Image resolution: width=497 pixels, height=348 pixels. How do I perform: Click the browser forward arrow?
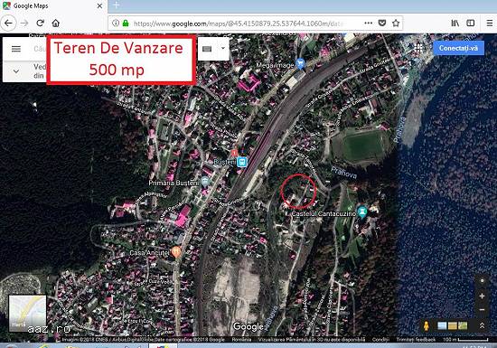[24, 24]
